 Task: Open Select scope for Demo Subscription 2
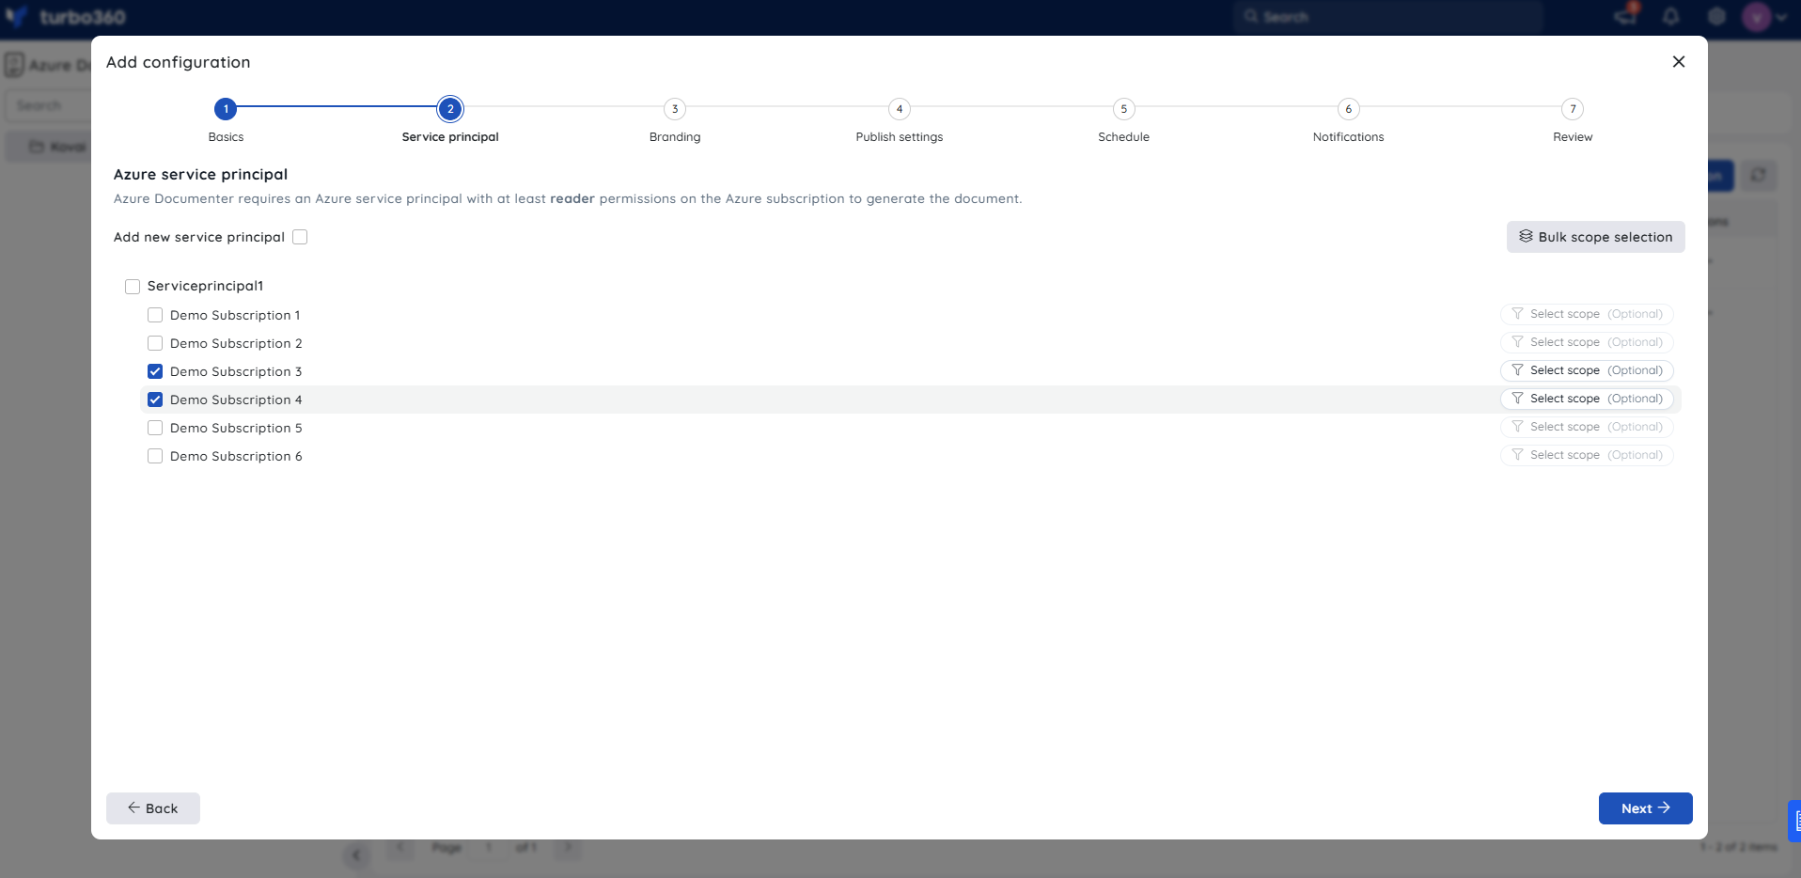(x=1587, y=342)
